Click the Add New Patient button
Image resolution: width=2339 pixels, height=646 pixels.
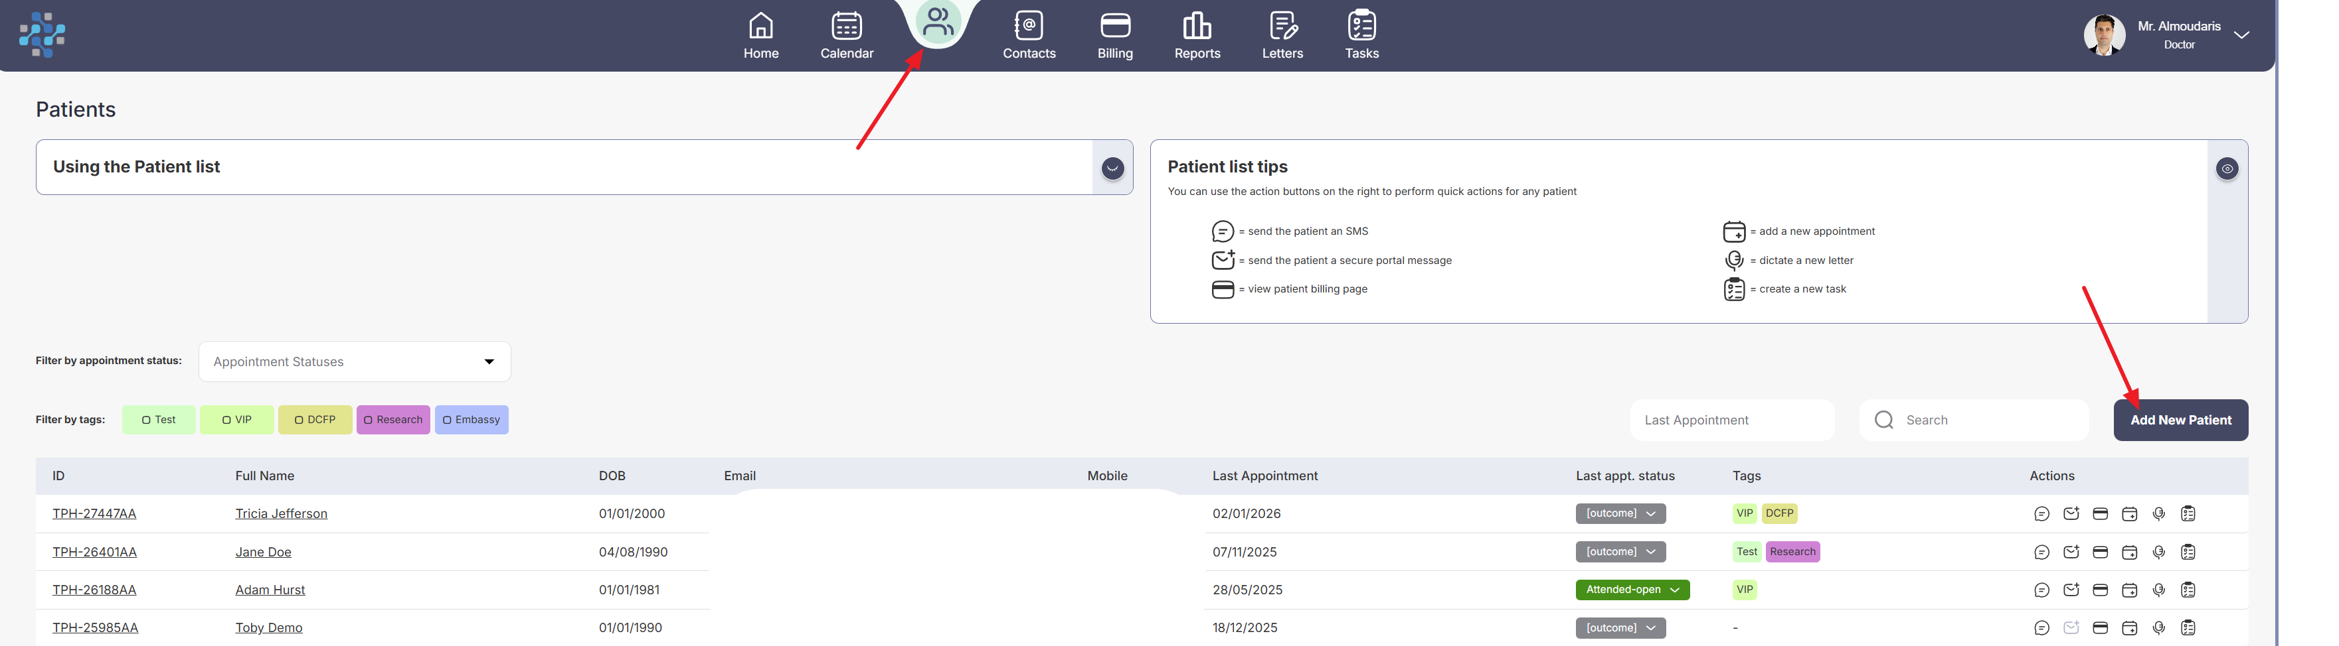coord(2180,420)
